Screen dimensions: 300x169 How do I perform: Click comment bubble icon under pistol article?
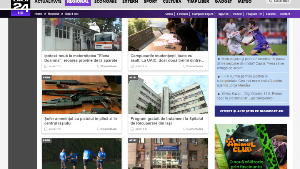coord(98,129)
